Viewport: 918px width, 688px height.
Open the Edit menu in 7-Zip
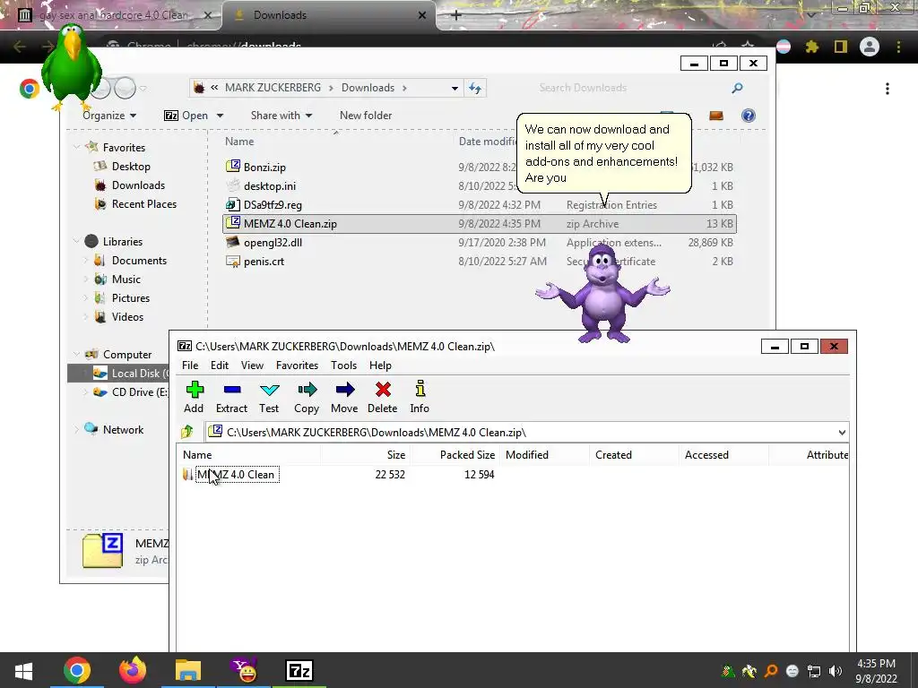click(220, 365)
